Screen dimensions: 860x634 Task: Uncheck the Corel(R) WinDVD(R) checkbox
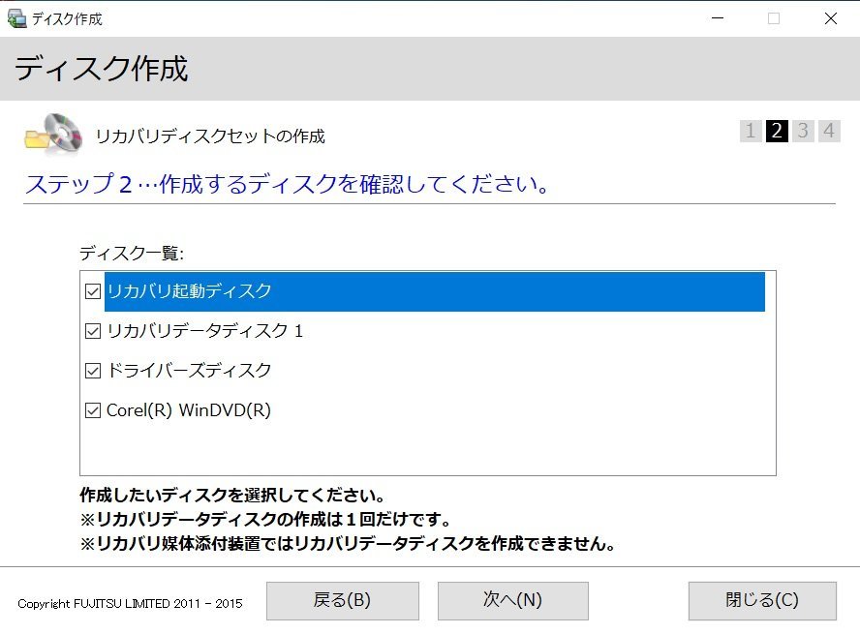point(93,410)
